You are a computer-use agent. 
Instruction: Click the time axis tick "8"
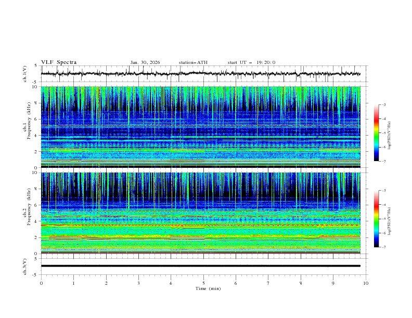[301, 283]
